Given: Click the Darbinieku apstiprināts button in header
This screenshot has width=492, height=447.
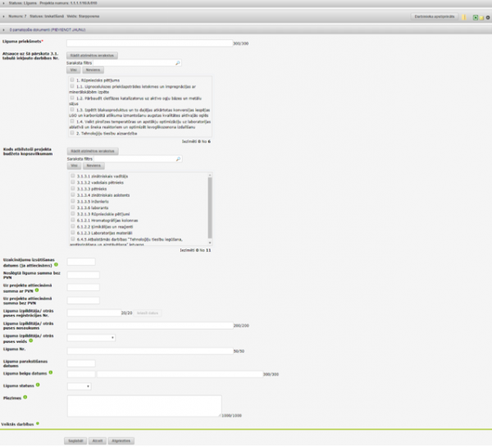Looking at the screenshot, I should (x=432, y=17).
